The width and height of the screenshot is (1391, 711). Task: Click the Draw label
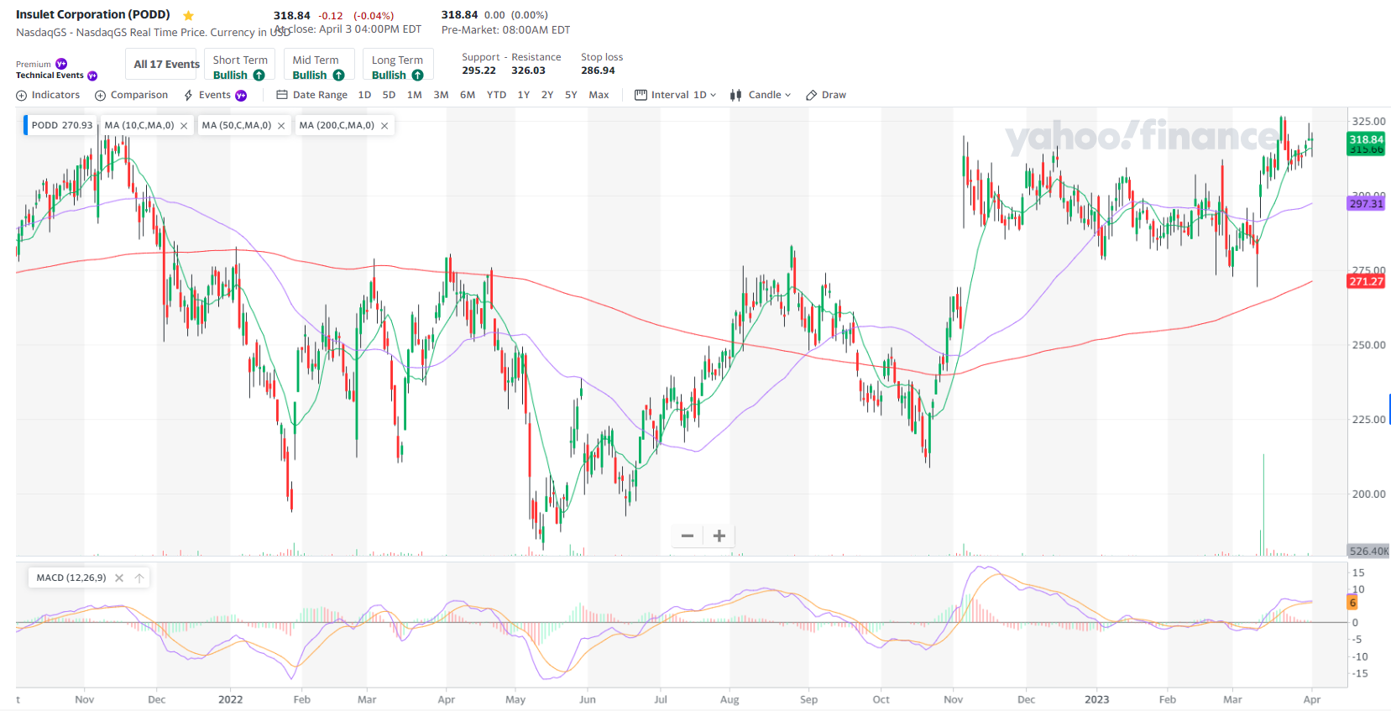point(834,95)
